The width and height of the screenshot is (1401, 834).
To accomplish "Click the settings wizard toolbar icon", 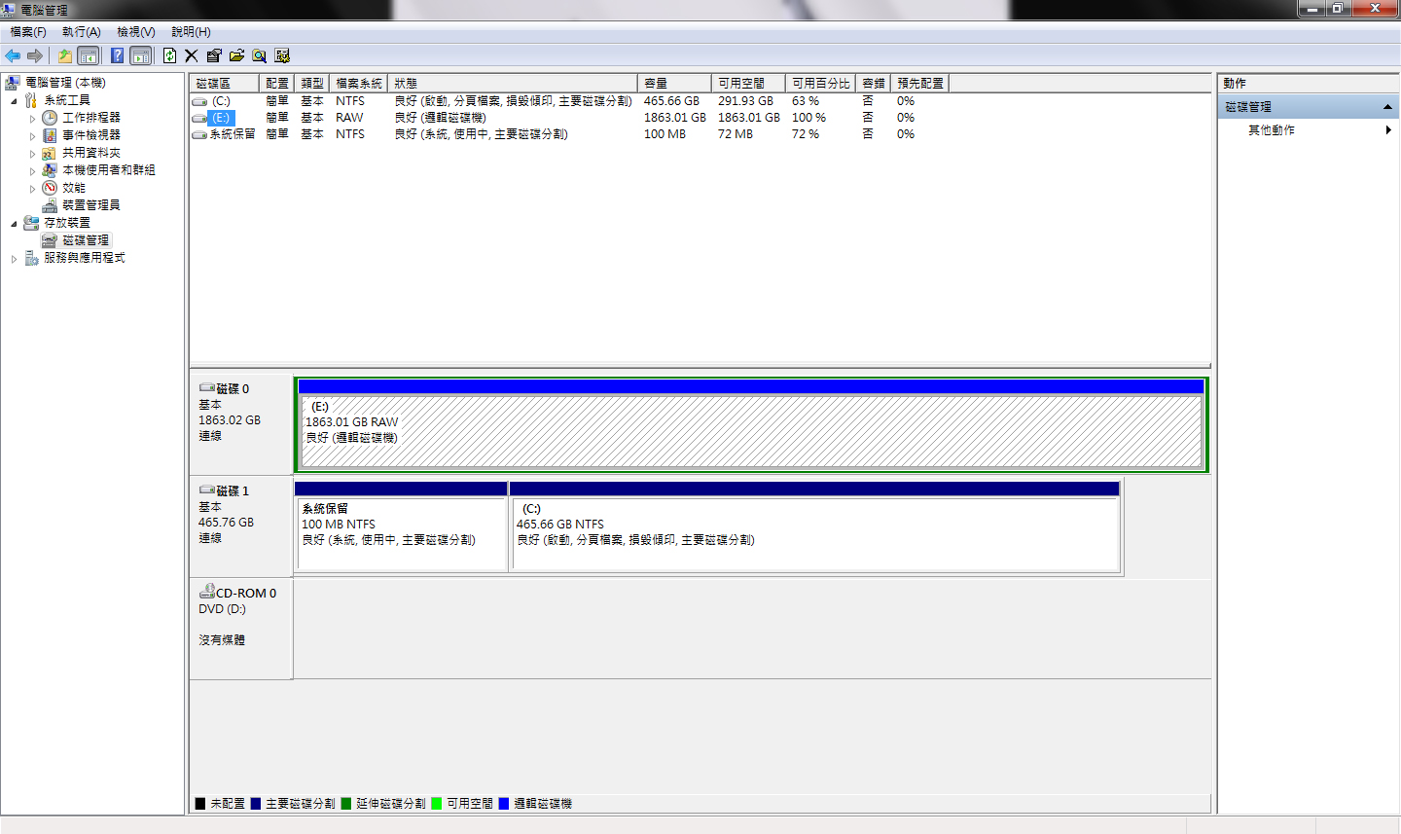I will [282, 56].
